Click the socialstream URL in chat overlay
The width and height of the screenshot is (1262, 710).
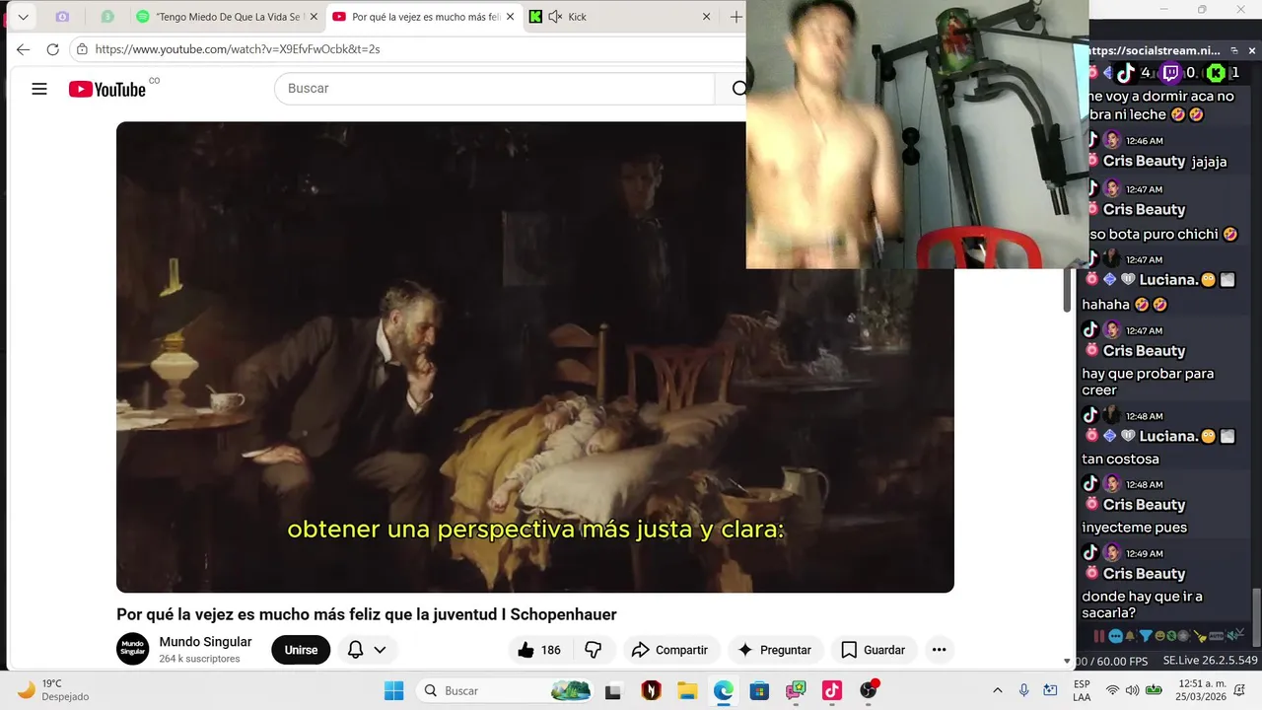1154,50
